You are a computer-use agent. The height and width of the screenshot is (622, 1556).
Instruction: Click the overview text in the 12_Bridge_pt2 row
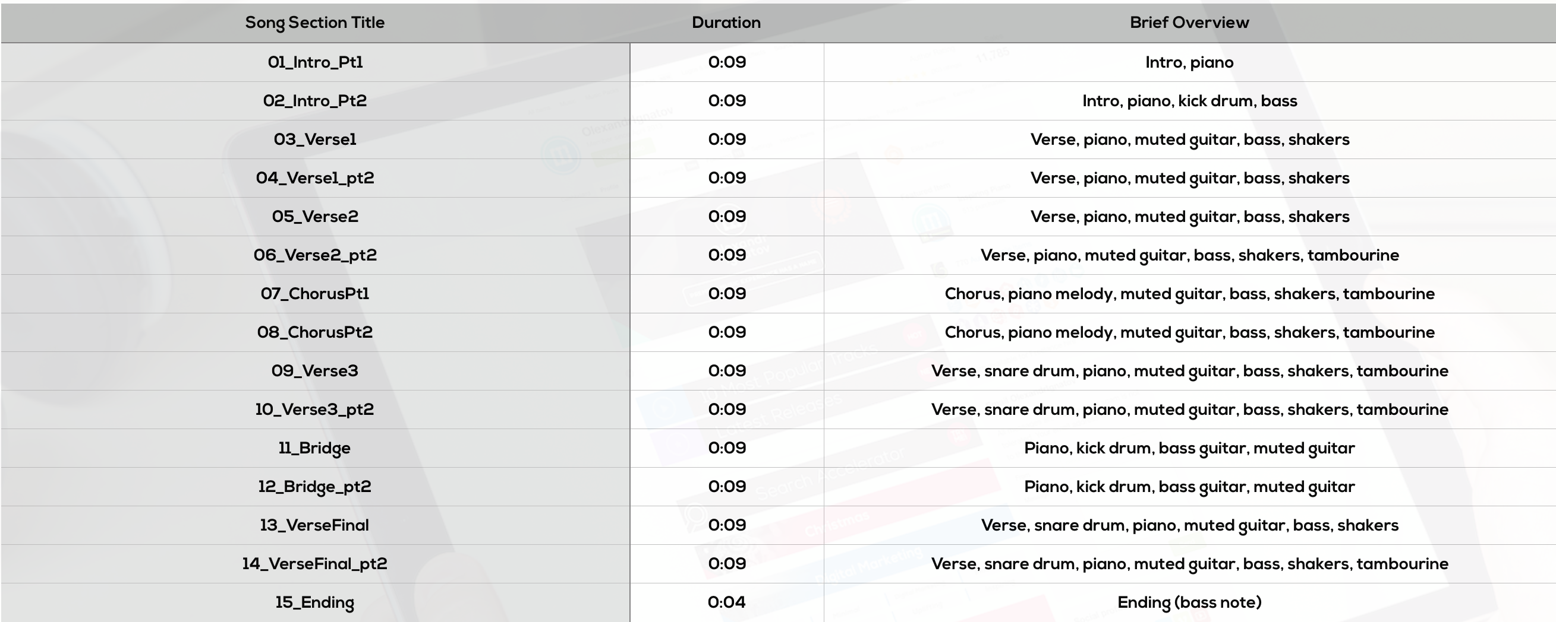[x=1189, y=487]
